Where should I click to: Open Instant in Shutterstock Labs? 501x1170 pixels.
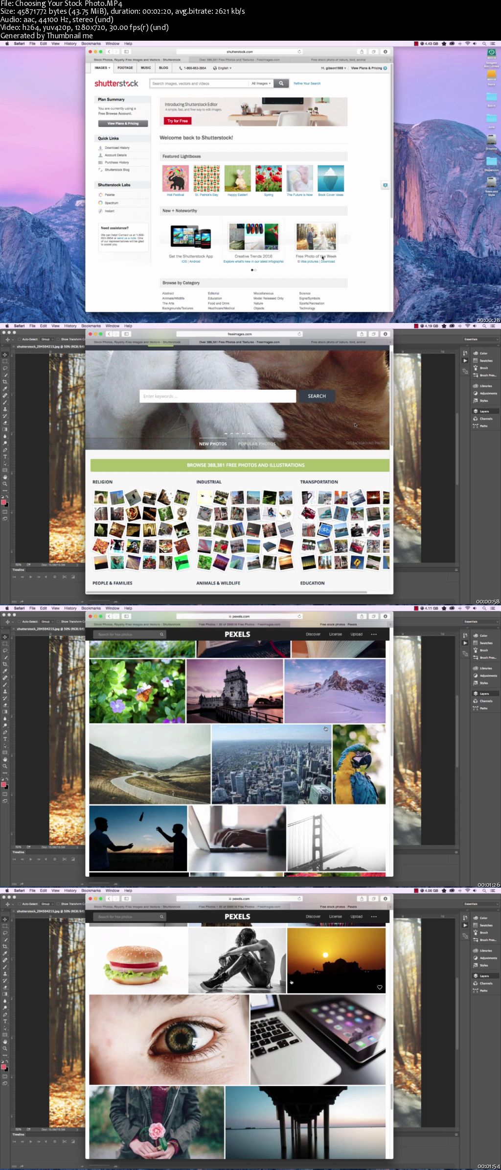point(109,211)
